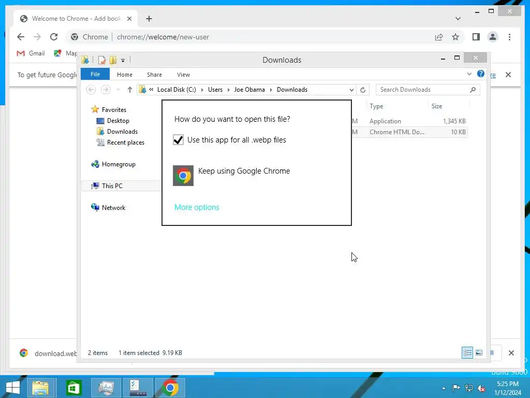Open Windows Start button
The image size is (530, 398).
pos(13,388)
